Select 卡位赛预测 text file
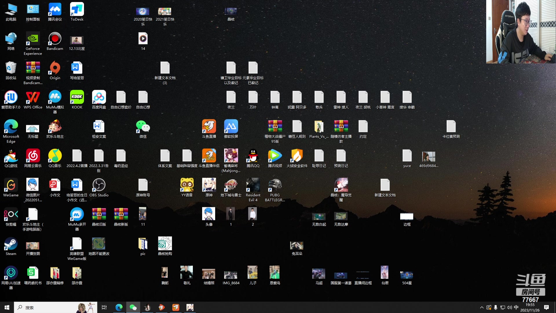556x313 pixels. (451, 129)
